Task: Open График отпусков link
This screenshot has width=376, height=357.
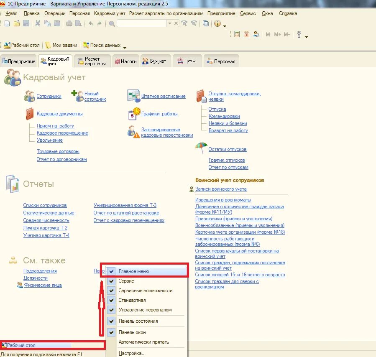Action: click(227, 160)
